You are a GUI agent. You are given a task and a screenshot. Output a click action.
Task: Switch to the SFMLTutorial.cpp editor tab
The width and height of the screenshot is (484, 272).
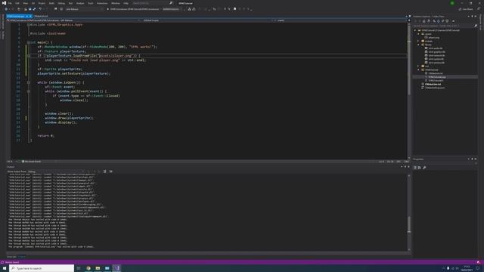coord(15,16)
